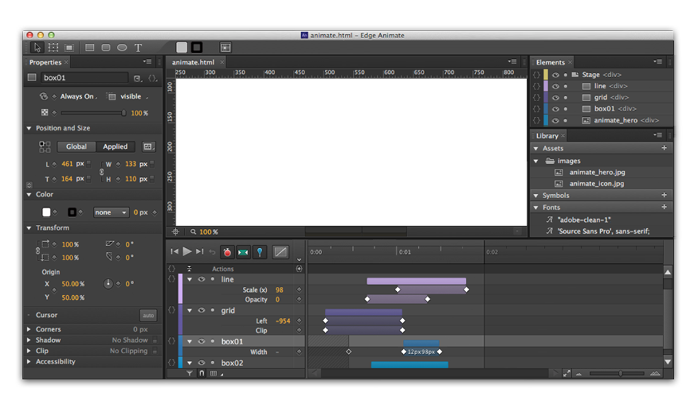The image size is (698, 412).
Task: Toggle the red Auto-Keyframe stopwatch button
Action: 227,252
